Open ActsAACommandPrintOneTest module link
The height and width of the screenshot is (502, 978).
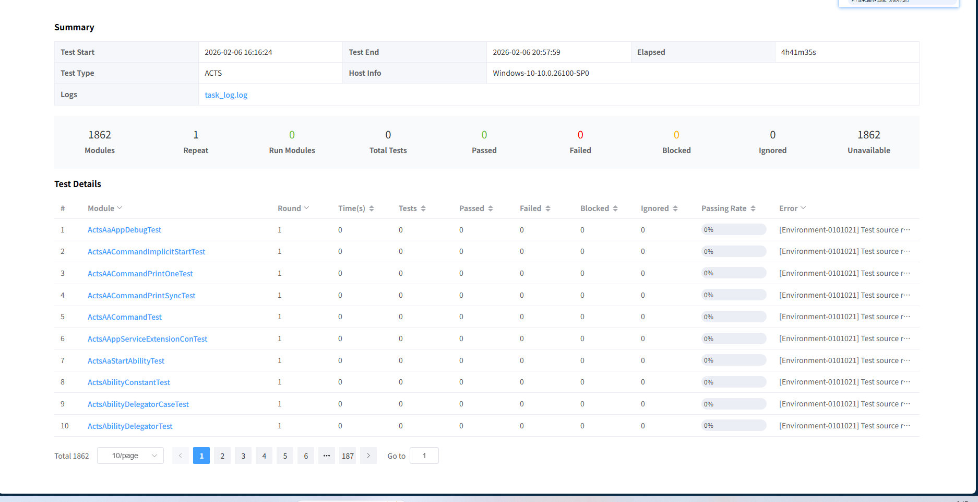(x=140, y=274)
